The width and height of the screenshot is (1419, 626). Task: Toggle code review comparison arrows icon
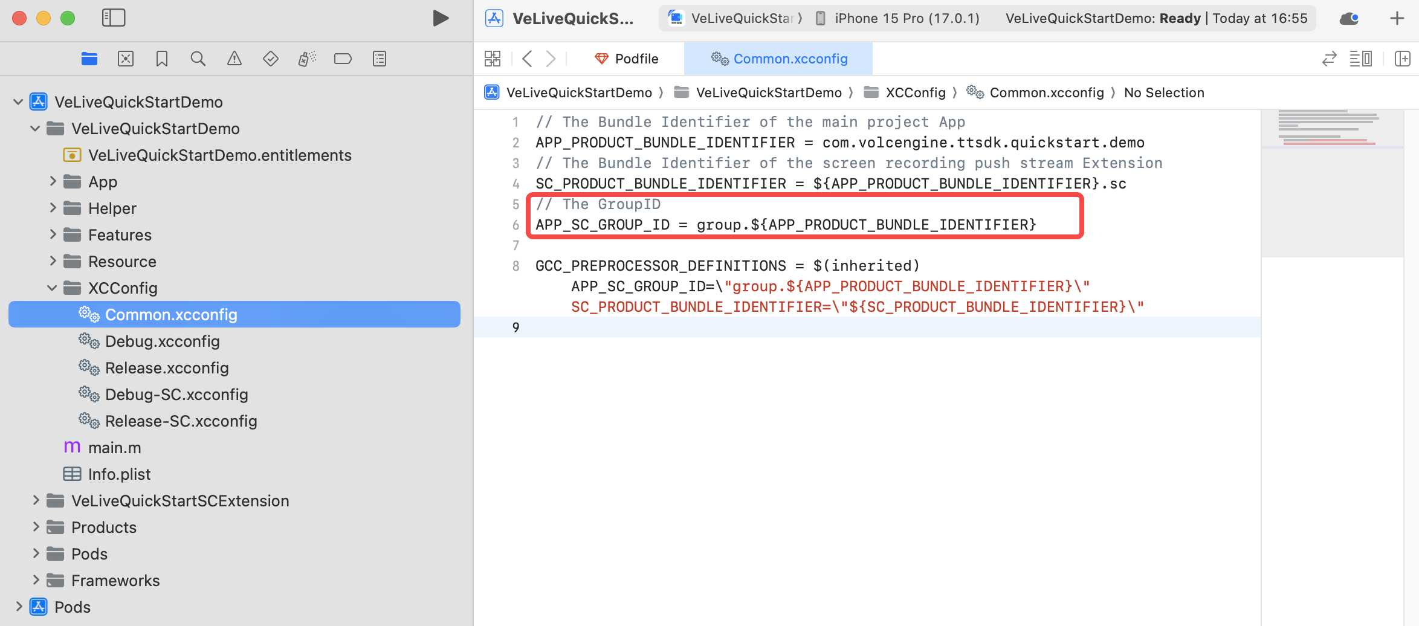(x=1329, y=59)
